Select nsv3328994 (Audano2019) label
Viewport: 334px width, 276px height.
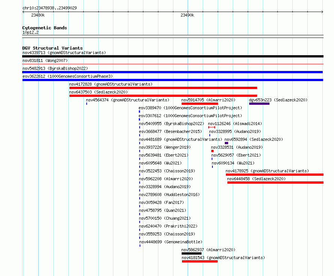[x=165, y=187]
